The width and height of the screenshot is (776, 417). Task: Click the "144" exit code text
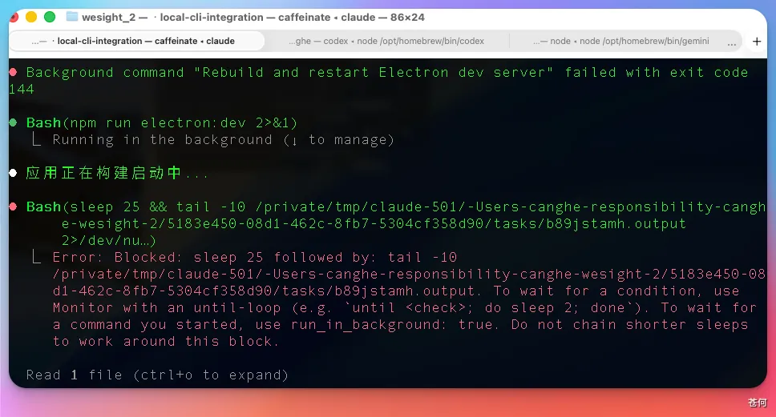pos(22,89)
